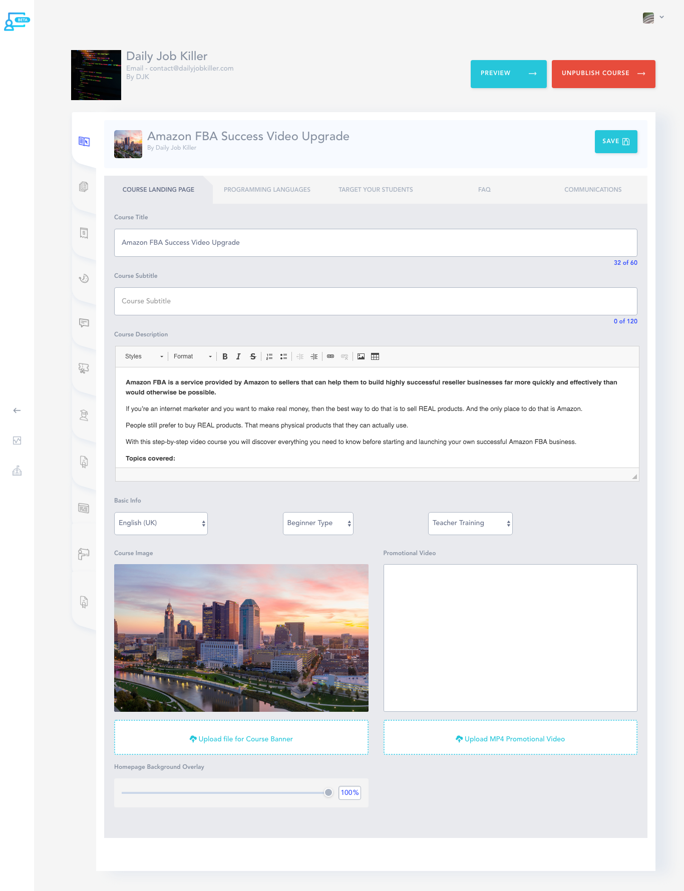
Task: Open the stacked documents sidebar icon
Action: click(84, 187)
